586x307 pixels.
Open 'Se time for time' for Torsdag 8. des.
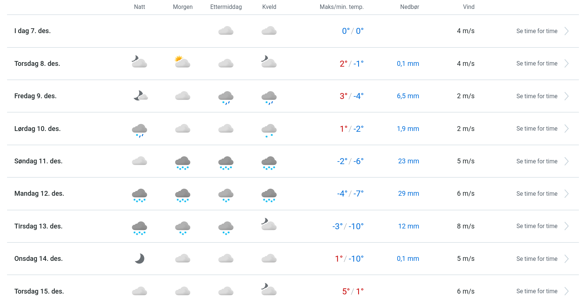[x=536, y=64]
